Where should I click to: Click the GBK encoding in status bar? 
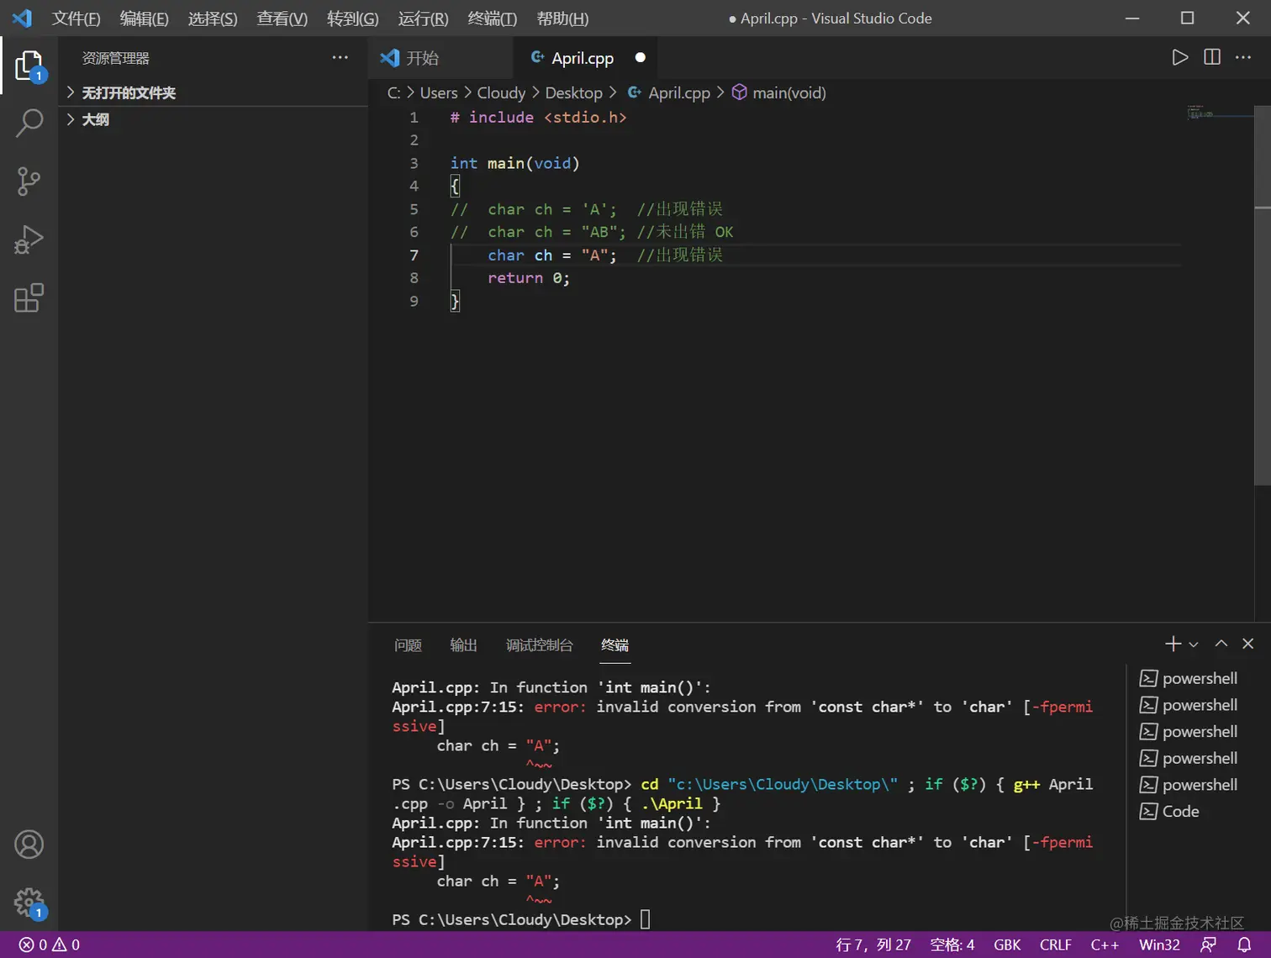click(x=1006, y=945)
